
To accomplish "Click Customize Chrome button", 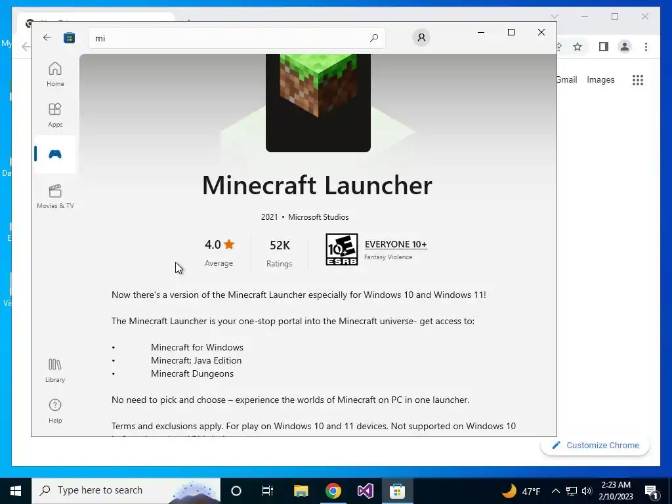I will point(595,446).
